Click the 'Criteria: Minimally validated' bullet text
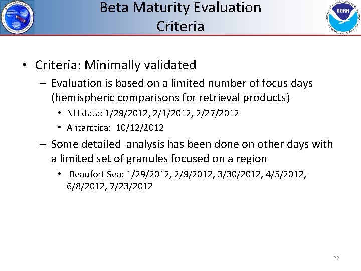361x271 pixels. pos(115,65)
